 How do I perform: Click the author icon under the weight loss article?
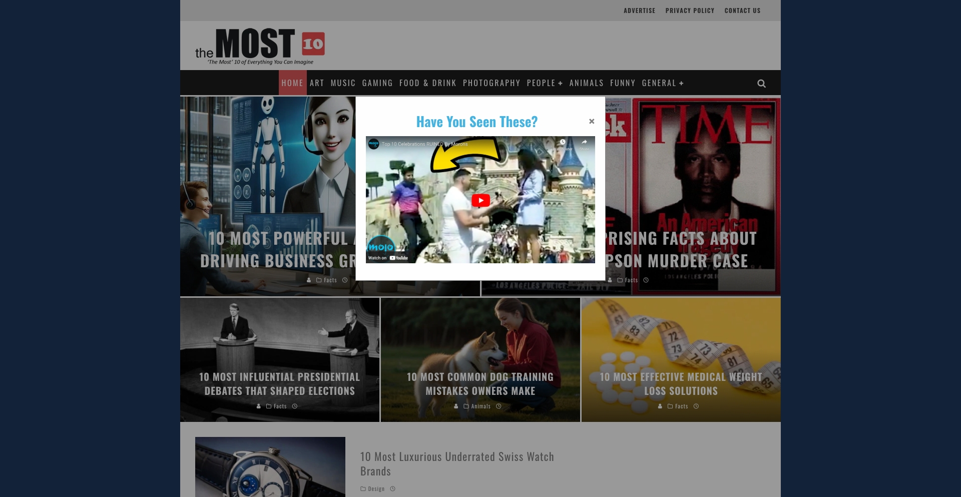660,406
